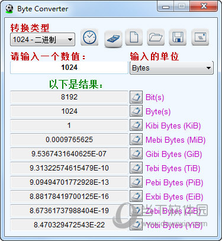
Task: Copy the Mebi Bytes (MiB) result
Action: click(x=136, y=140)
